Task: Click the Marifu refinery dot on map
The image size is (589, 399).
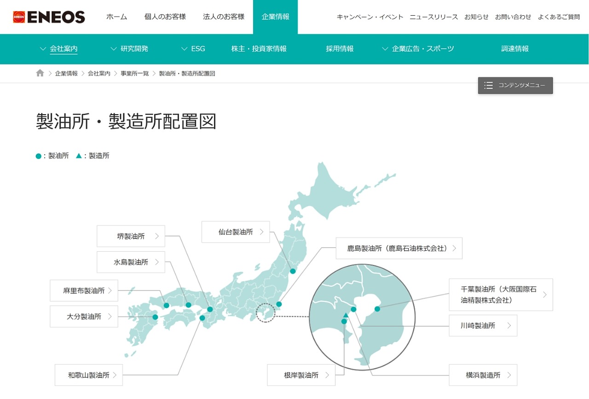Action: [x=167, y=305]
